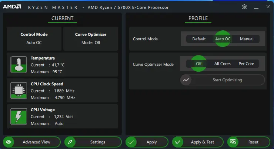
Task: Click the gears icon on Settings
Action: [x=70, y=142]
